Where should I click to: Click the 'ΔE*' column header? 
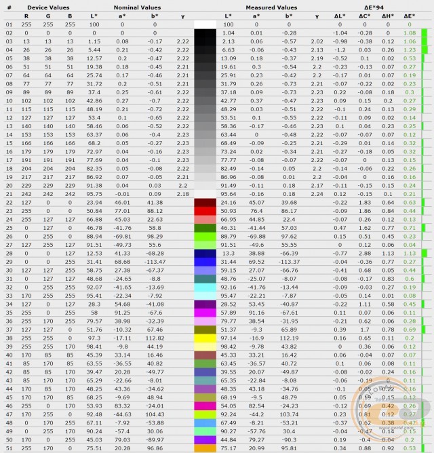[x=410, y=16]
